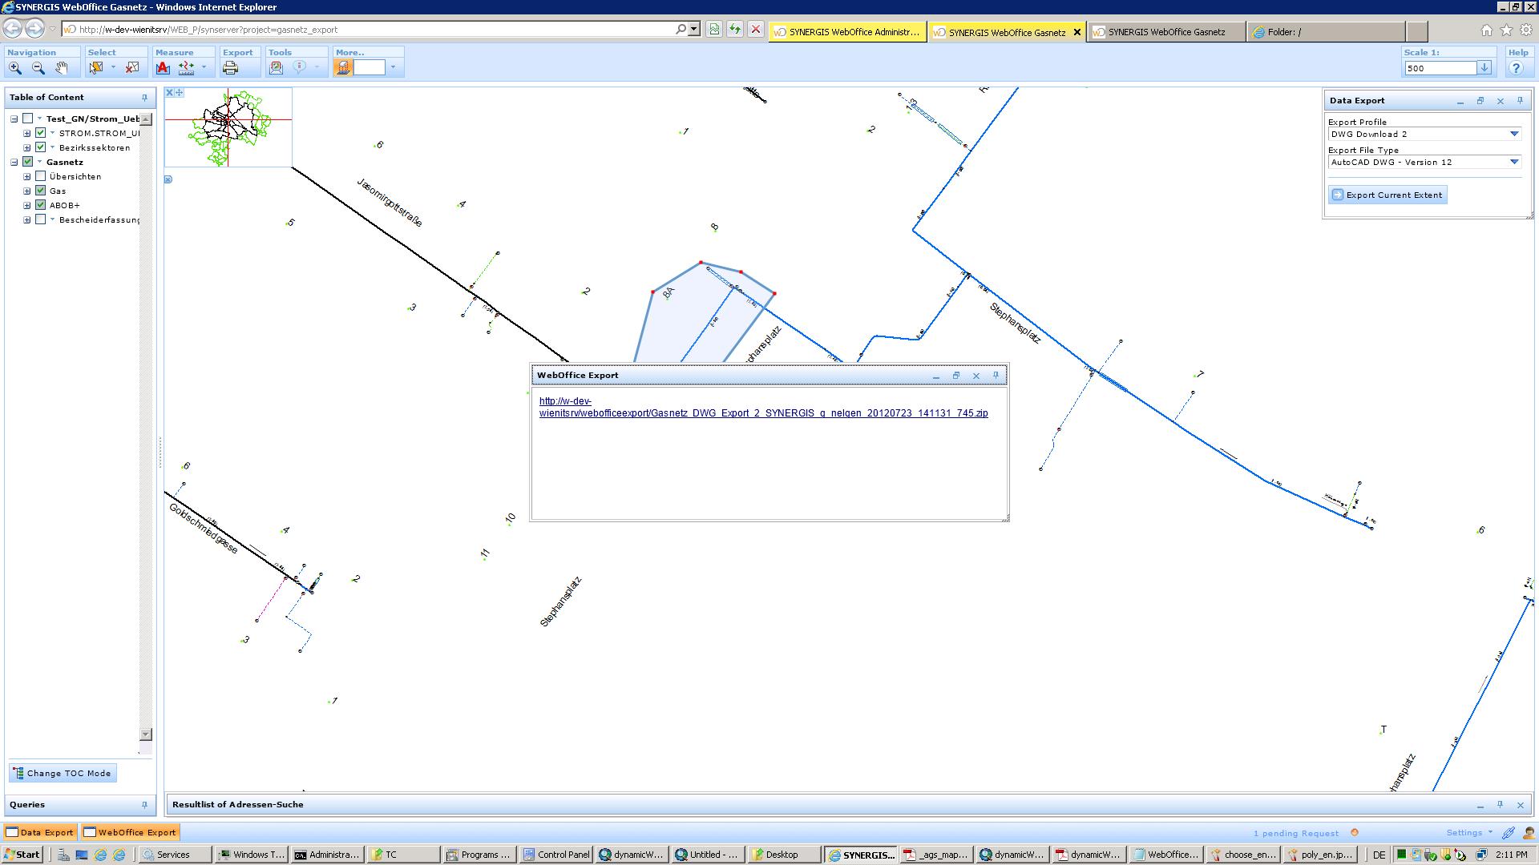Click the Scale input field

1440,68
